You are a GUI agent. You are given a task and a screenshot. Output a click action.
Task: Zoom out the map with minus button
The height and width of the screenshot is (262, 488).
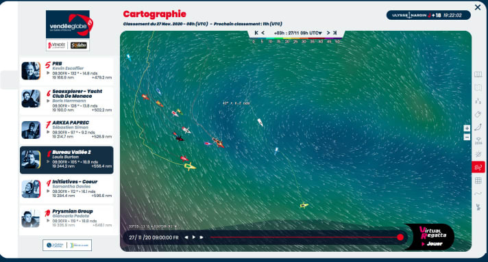[467, 137]
